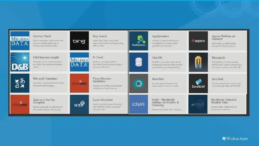Click the Aspera logo tile
Screen dimensions: 259x146
(198, 41)
